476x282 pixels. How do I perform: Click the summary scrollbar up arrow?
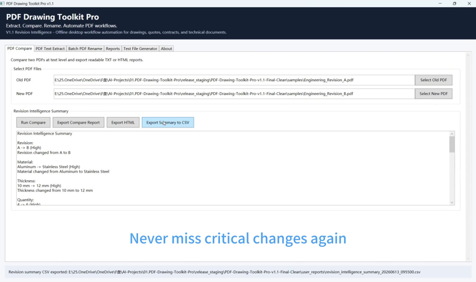tap(452, 134)
